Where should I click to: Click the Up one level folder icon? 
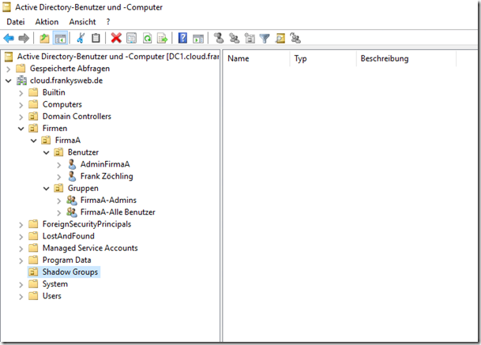44,38
